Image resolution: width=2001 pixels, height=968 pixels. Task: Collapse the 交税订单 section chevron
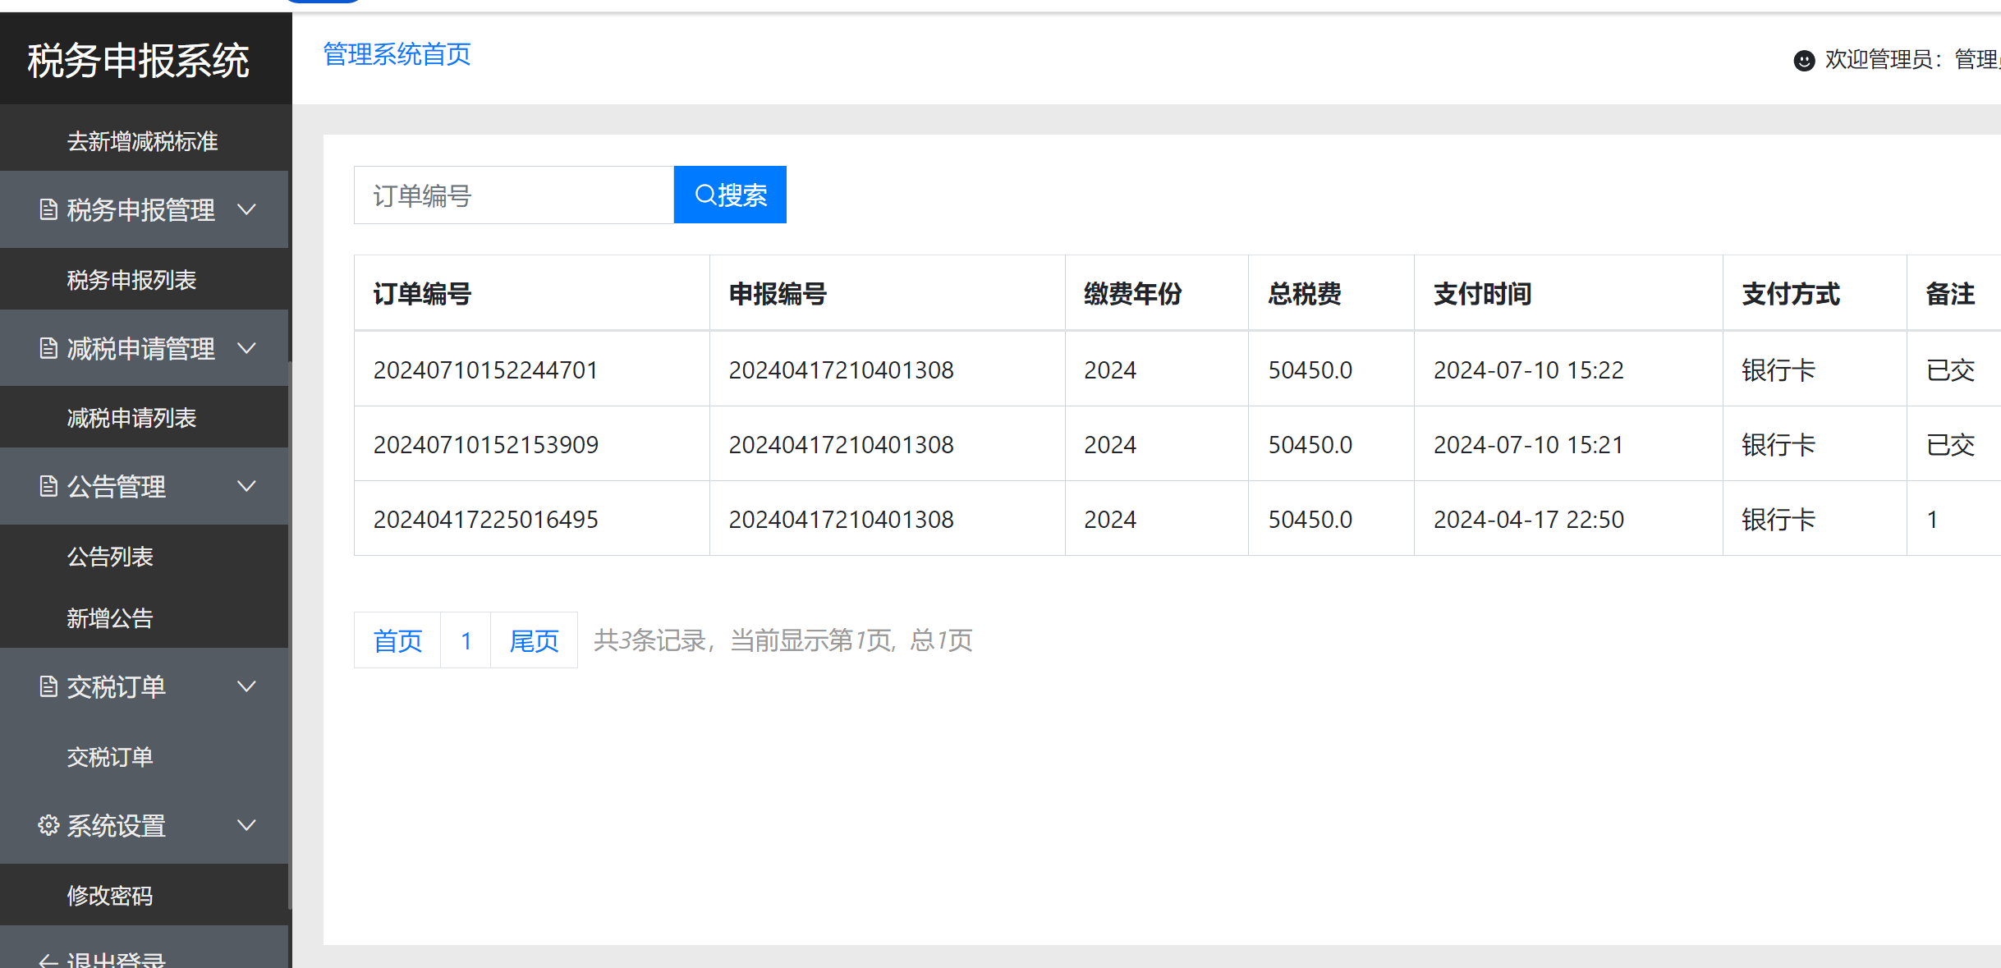click(x=246, y=686)
